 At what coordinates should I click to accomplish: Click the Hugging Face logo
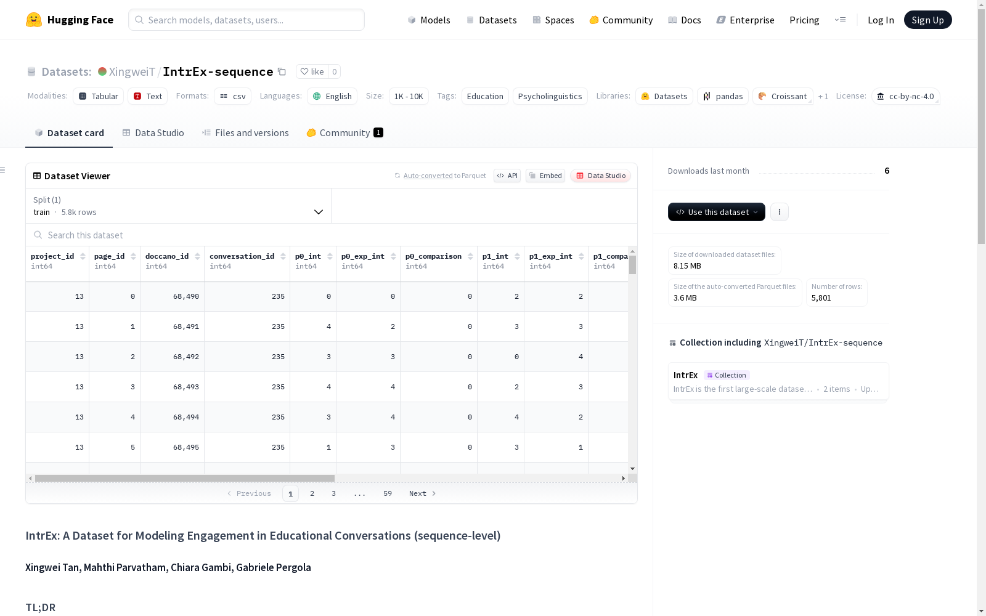[x=70, y=20]
